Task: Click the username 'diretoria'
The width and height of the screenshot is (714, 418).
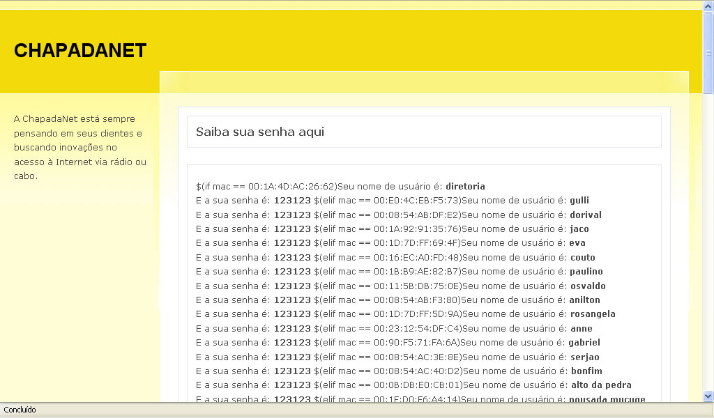Action: pos(465,187)
